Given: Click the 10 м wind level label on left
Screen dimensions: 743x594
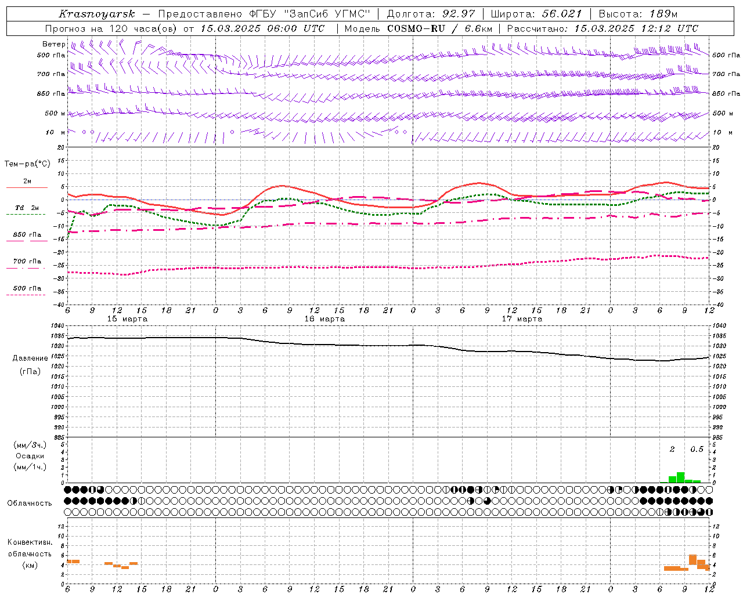Looking at the screenshot, I should point(56,132).
